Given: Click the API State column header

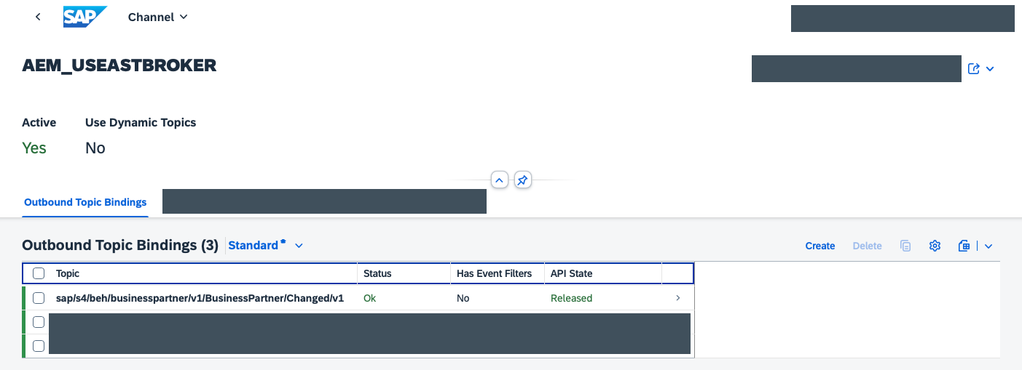Looking at the screenshot, I should (571, 273).
